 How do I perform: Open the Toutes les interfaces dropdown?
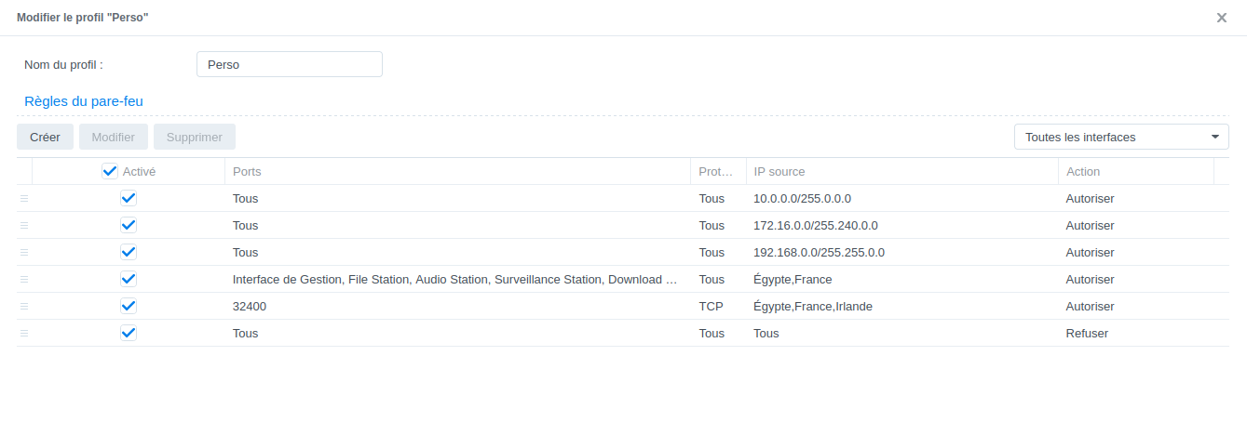[x=1121, y=137]
